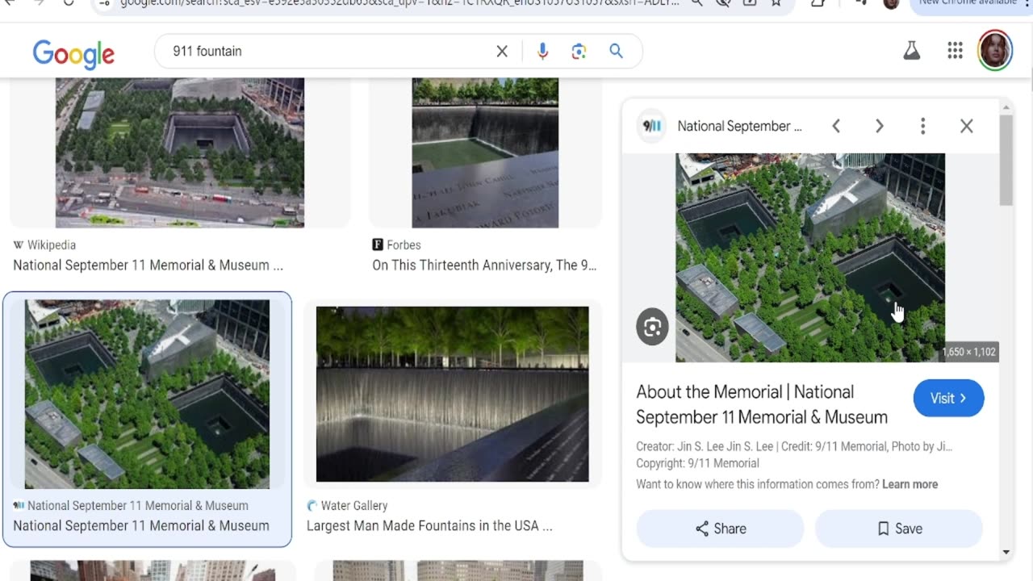Open 'Largest Man Made Fountains in the USA' title
The height and width of the screenshot is (581, 1033).
pyautogui.click(x=429, y=525)
